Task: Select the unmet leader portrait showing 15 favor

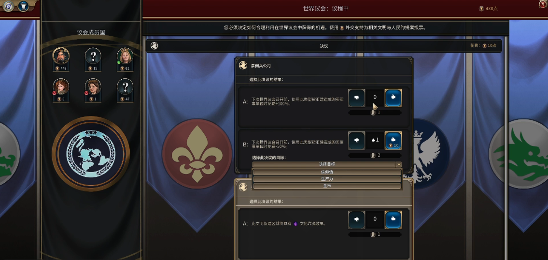Action: tap(93, 56)
